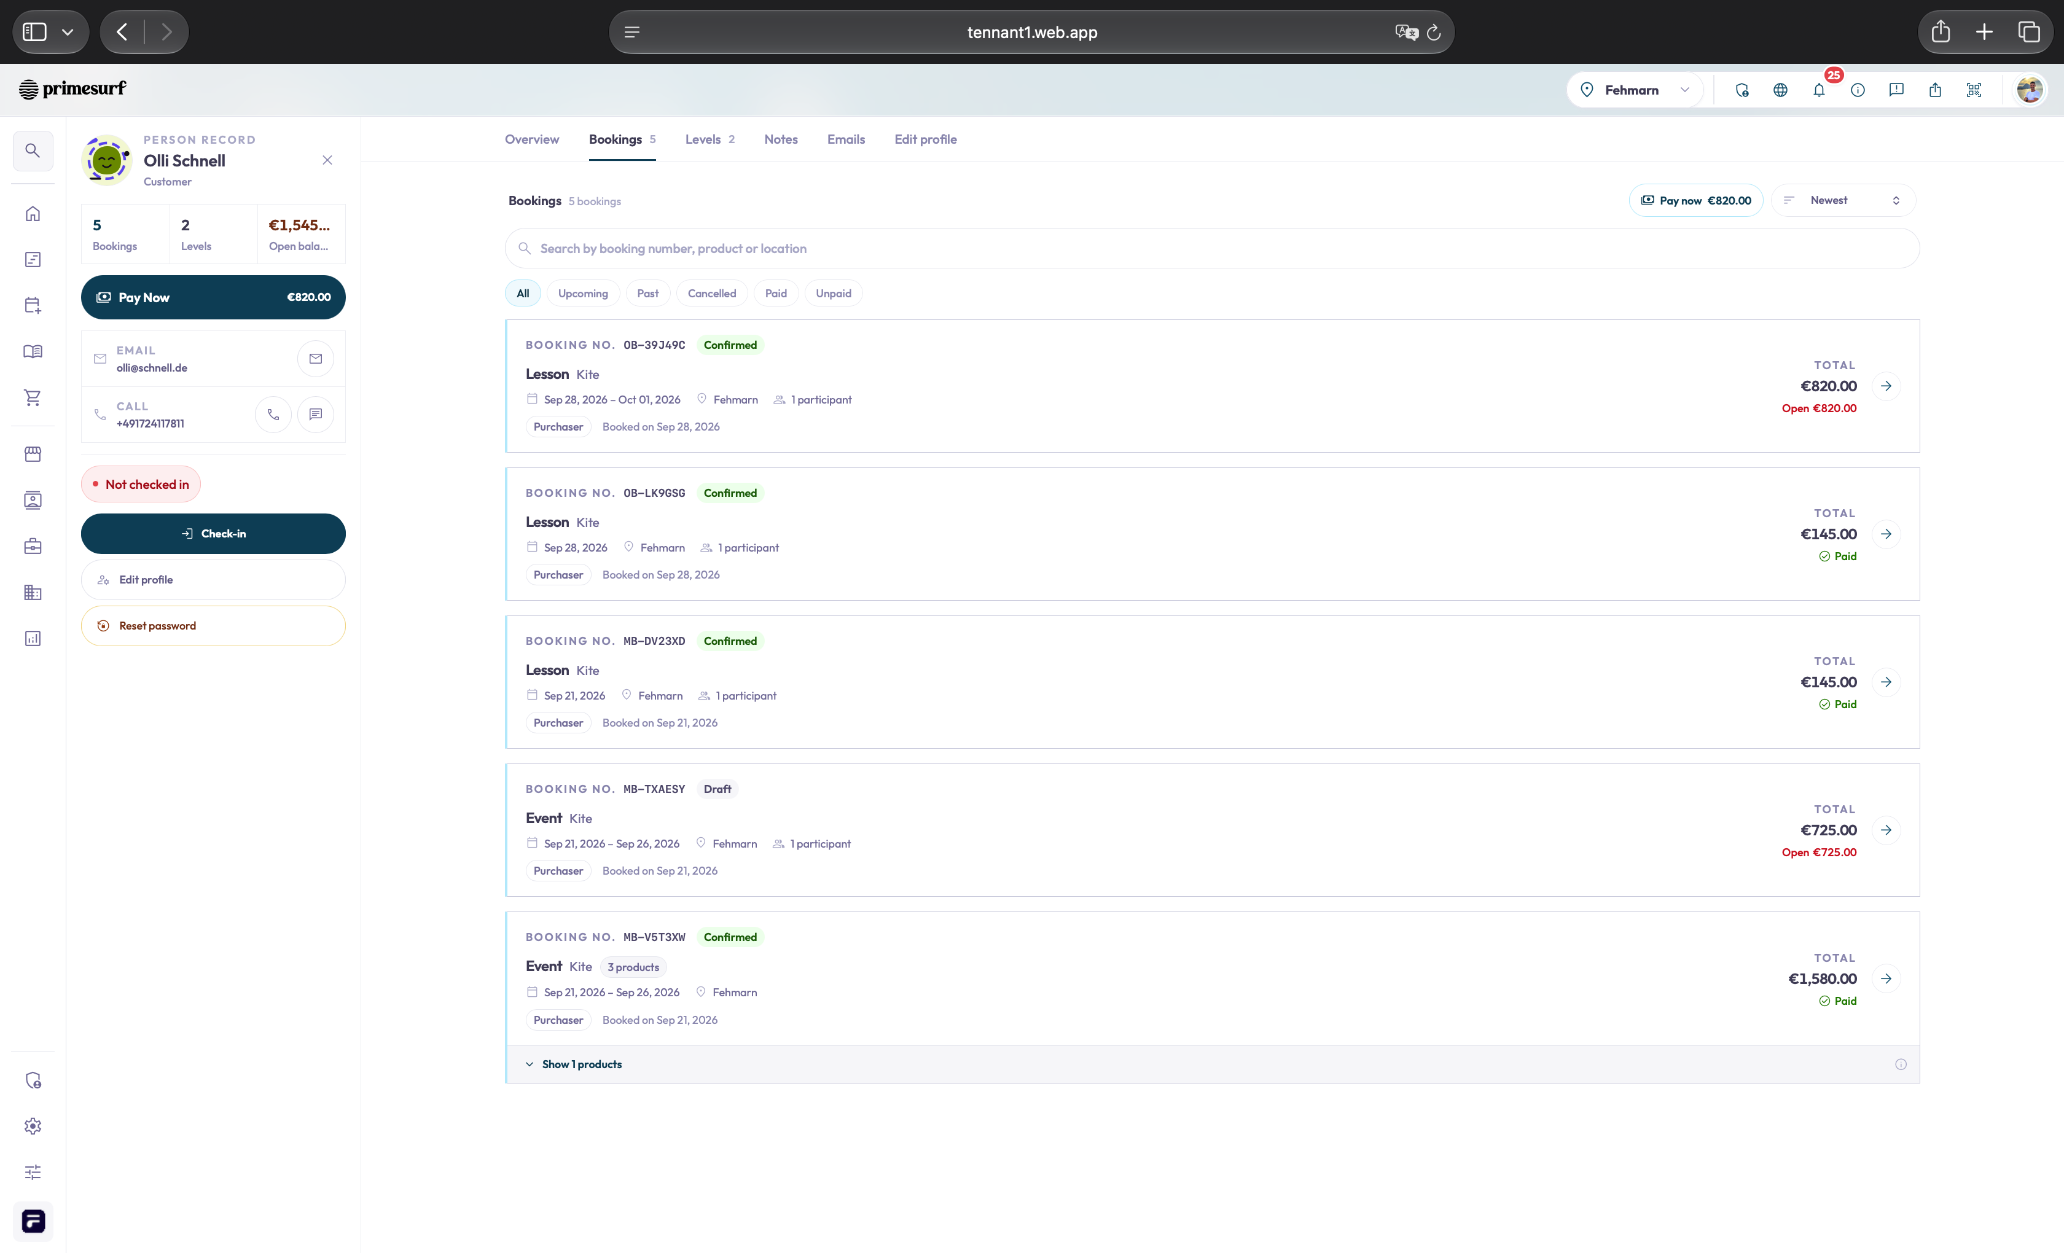Go to home icon in sidebar
Viewport: 2064px width, 1253px height.
point(33,214)
